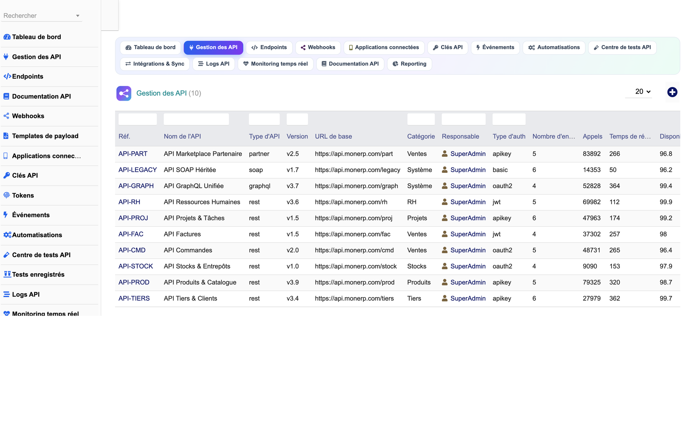
Task: Click the Automatisations sidebar gears icon
Action: click(x=7, y=235)
